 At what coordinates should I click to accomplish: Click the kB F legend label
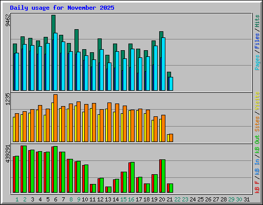point(257,187)
